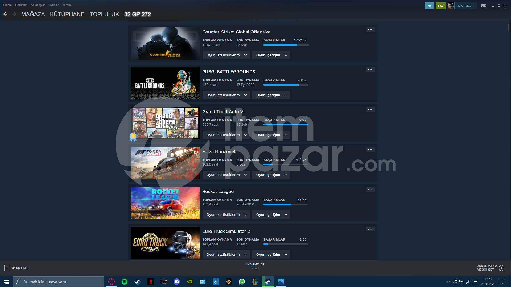The image size is (511, 287).
Task: Expand Oyun İstatistiklerim for Counter-Strike
Action: 226,55
